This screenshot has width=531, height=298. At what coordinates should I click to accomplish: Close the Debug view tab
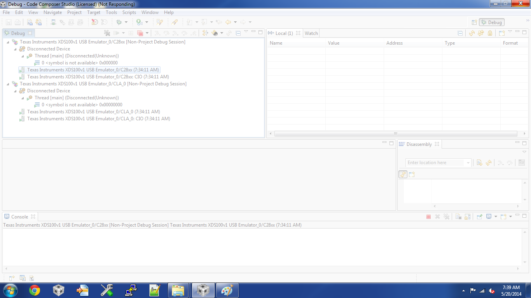click(x=30, y=33)
